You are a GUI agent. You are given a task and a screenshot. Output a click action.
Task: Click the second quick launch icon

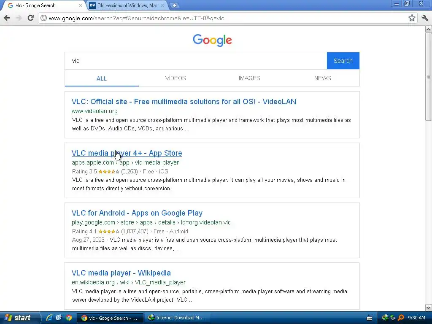59,318
